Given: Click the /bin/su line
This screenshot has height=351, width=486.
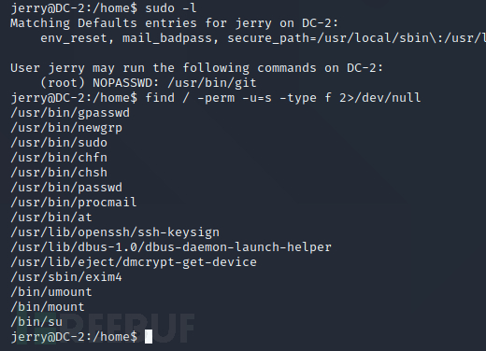Looking at the screenshot, I should [x=36, y=322].
